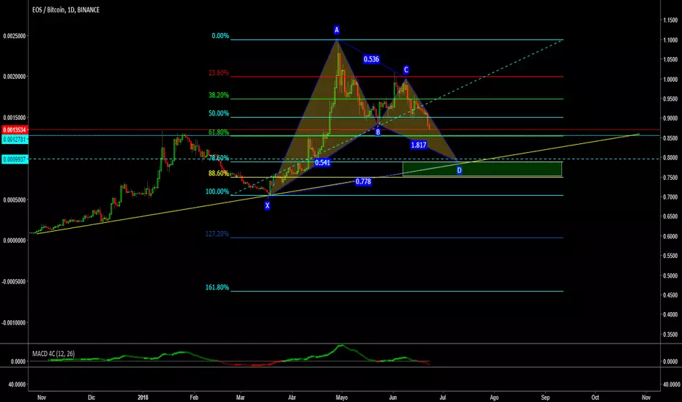Screen dimensions: 682x402
Task: Click the 0.00% Fibonacci level label
Action: click(220, 36)
